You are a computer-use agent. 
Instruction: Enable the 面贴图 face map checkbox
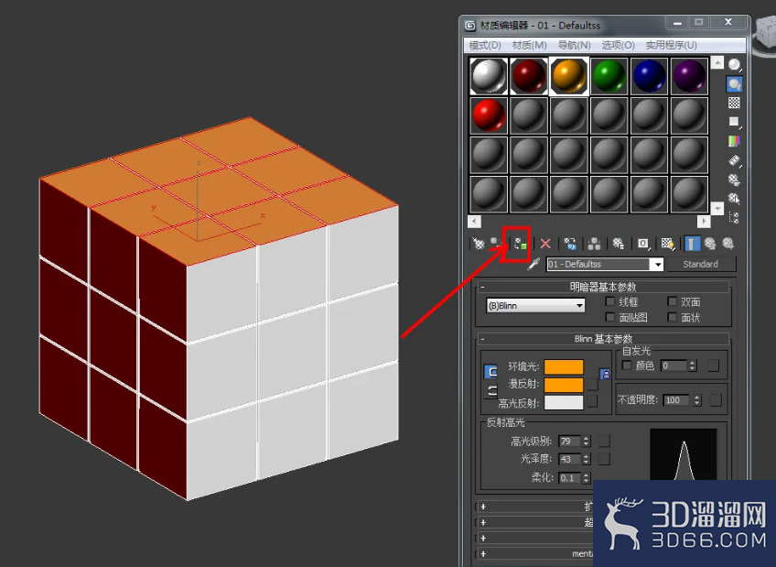point(610,316)
